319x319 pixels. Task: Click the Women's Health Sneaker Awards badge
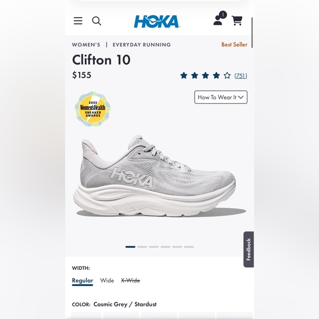pos(92,109)
